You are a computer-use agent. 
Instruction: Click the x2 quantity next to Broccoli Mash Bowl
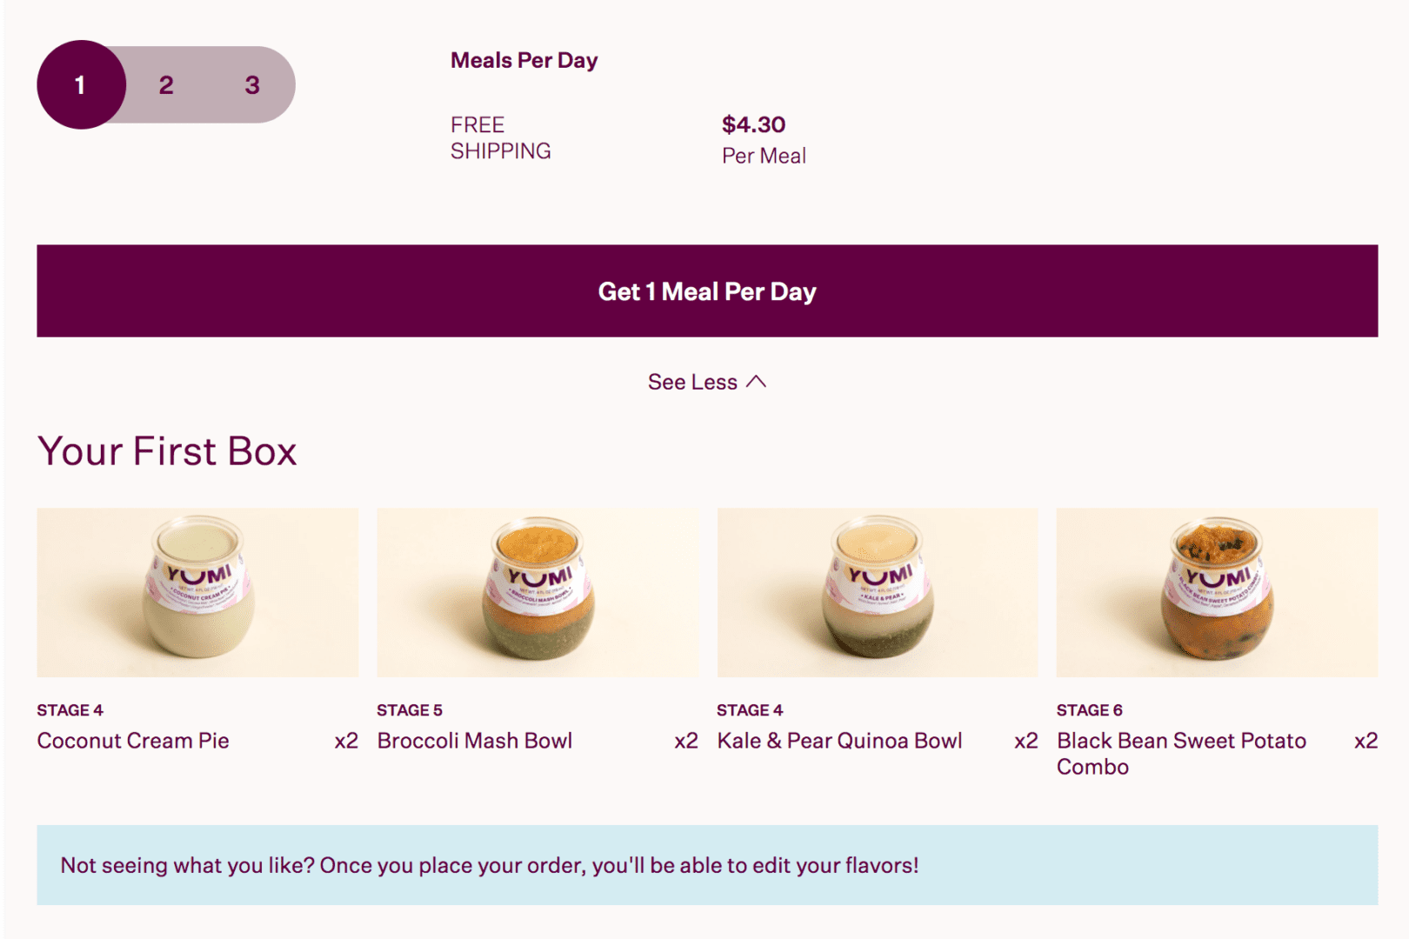[684, 741]
